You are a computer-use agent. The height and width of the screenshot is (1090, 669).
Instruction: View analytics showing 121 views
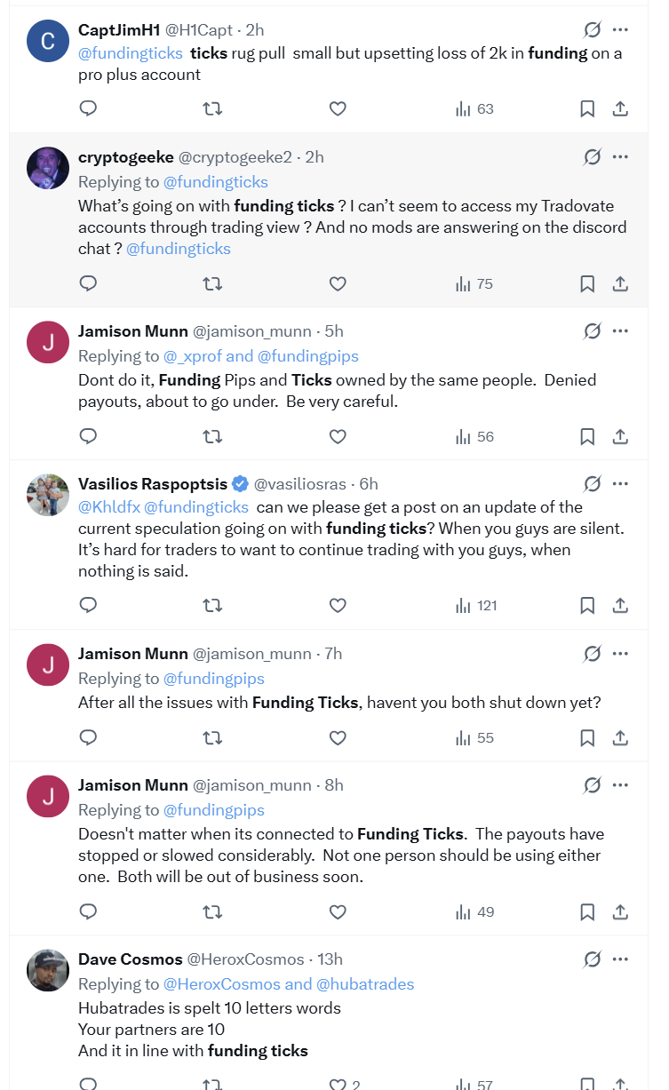tap(475, 605)
